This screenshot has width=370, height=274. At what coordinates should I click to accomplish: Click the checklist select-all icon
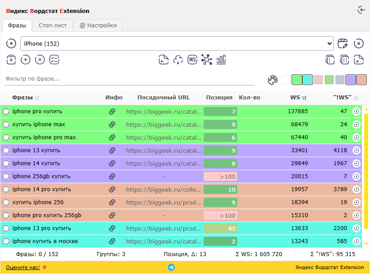(x=54, y=60)
